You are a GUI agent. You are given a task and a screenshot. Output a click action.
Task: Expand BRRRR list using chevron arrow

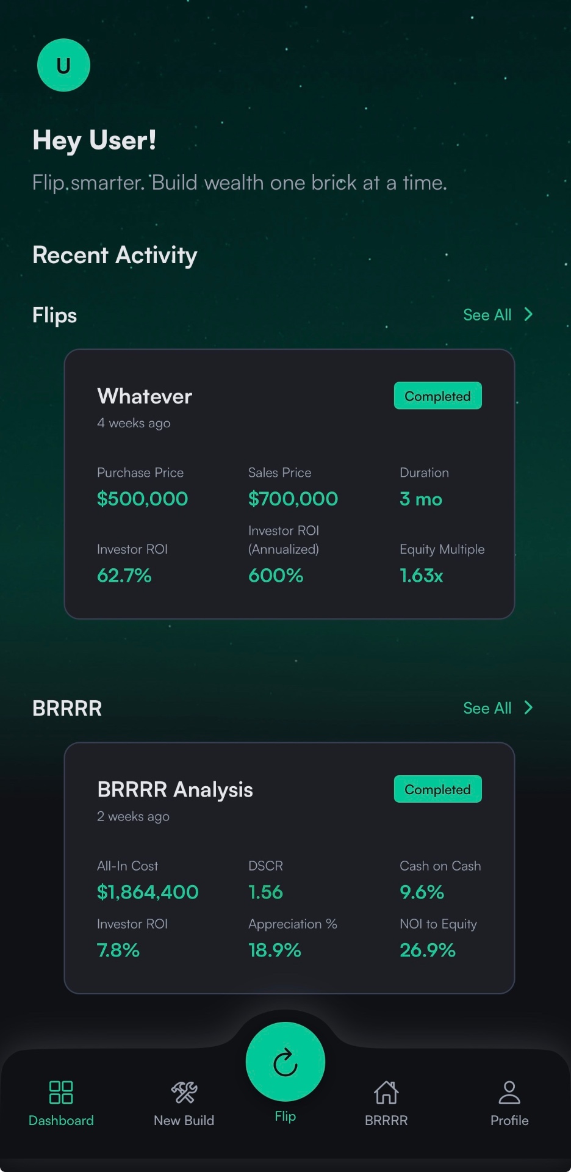click(x=529, y=707)
